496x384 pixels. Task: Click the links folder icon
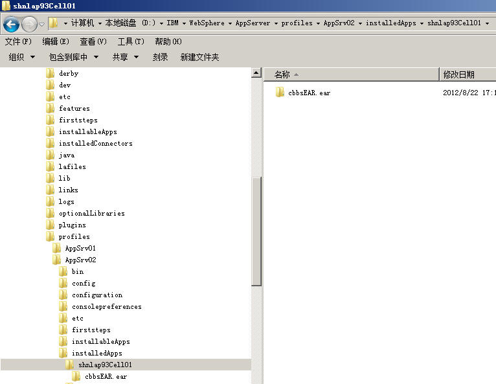pyautogui.click(x=50, y=190)
